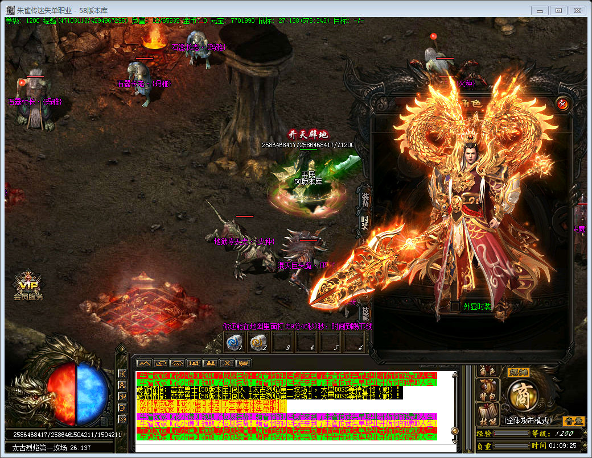Toggle the overlapping squares icon beside chat
592x458 pixels.
122,396
